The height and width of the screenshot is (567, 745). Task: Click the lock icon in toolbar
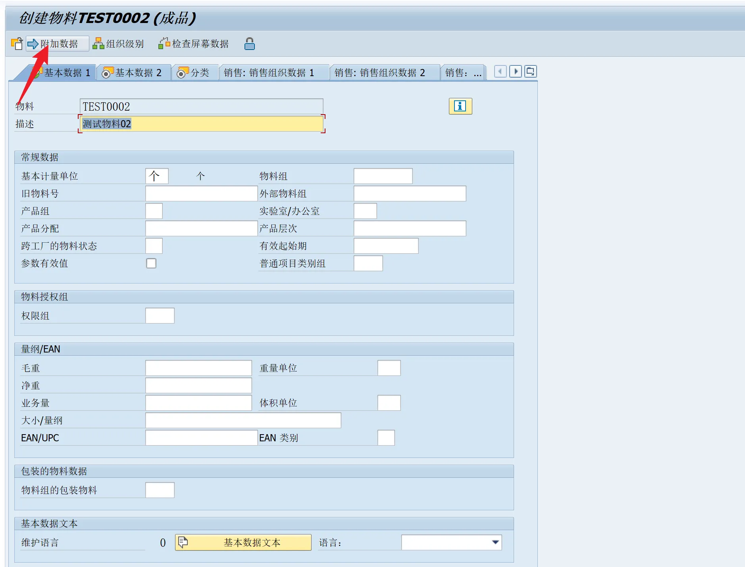[249, 44]
